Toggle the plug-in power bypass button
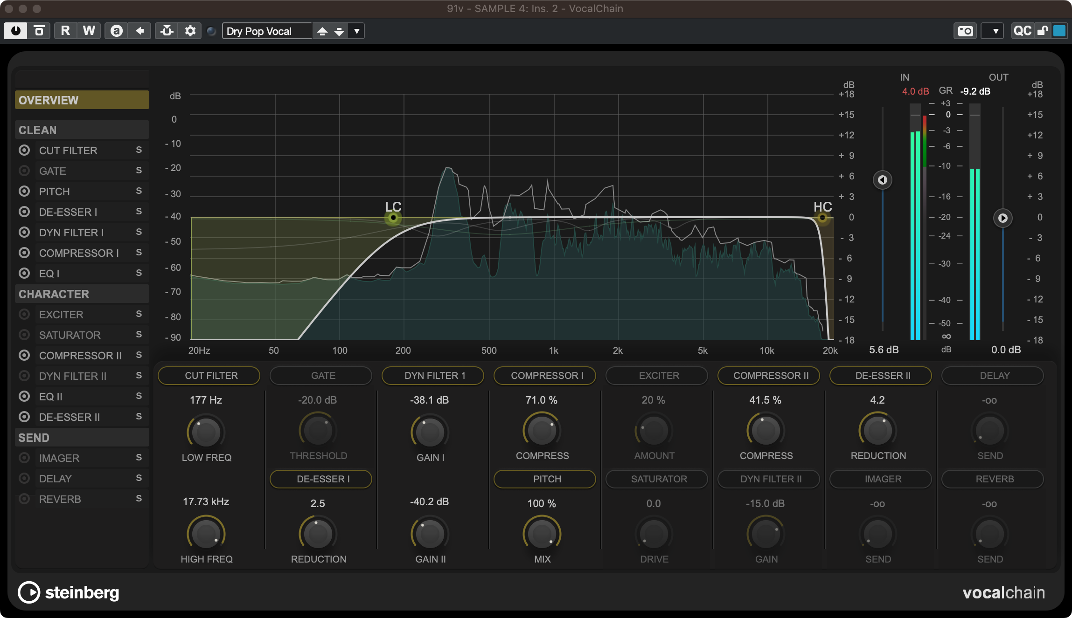Screen dimensions: 1072x618 [x=15, y=31]
